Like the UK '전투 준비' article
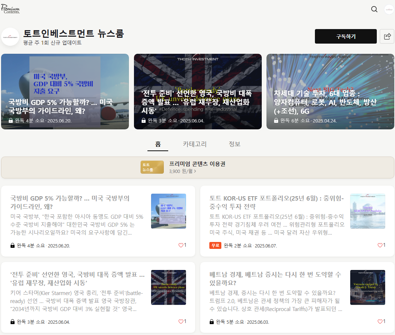This screenshot has height=335, width=395. pos(182,322)
